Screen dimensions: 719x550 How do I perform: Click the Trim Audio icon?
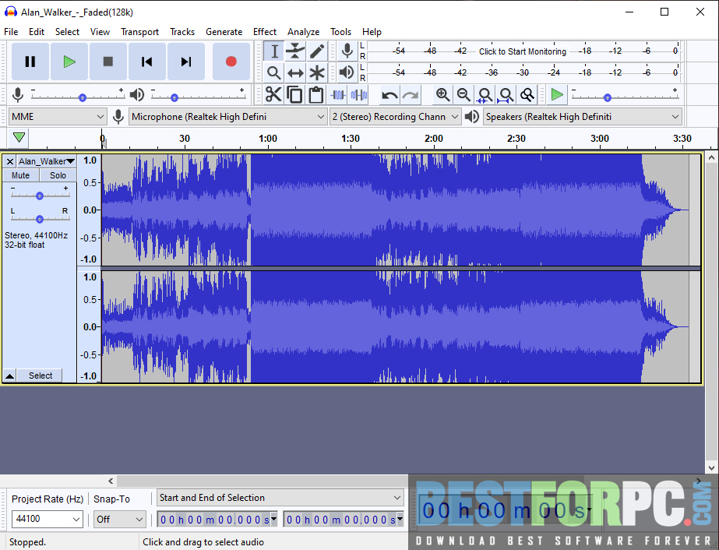[338, 94]
